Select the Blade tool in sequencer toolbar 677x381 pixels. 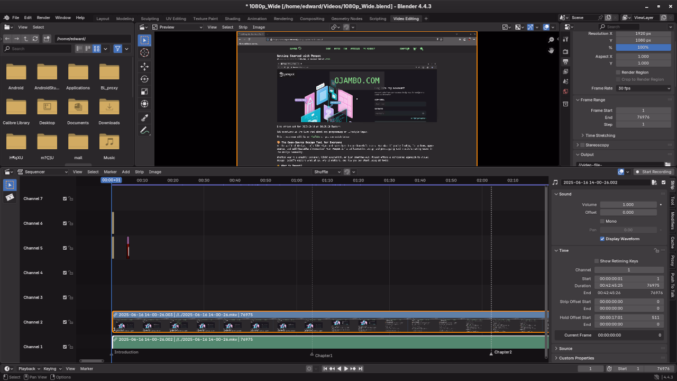10,197
